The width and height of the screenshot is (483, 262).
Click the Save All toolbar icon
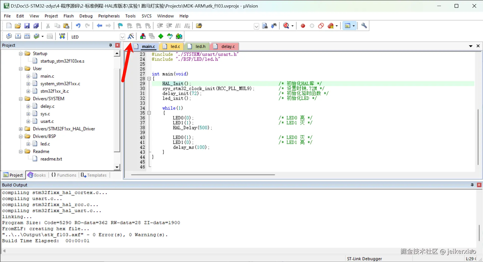click(36, 26)
